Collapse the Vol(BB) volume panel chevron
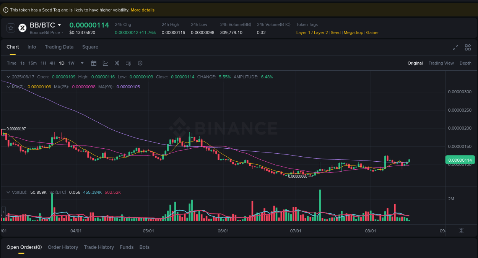This screenshot has height=258, width=478. click(x=8, y=192)
